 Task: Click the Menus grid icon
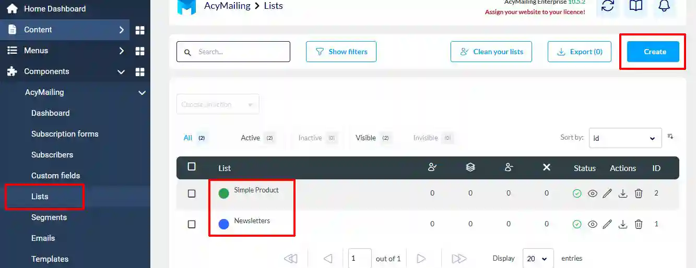[x=140, y=51]
